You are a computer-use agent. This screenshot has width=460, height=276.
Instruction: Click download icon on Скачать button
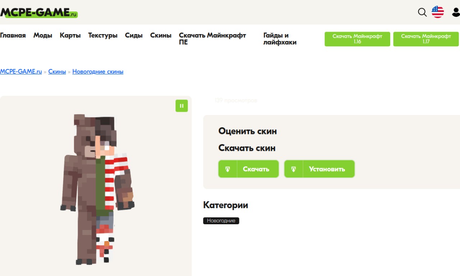click(x=228, y=169)
